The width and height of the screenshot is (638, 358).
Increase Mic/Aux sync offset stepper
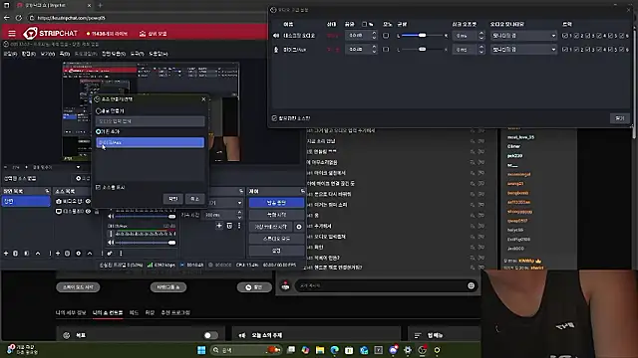481,47
